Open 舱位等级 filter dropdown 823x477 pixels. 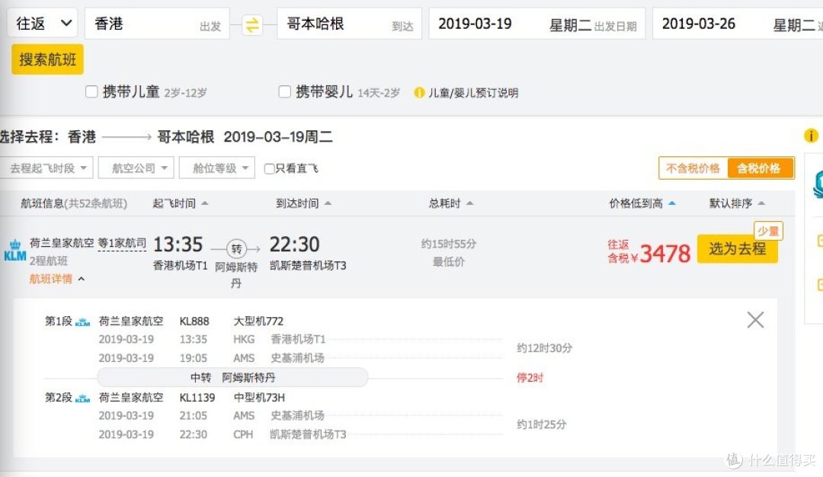point(216,168)
